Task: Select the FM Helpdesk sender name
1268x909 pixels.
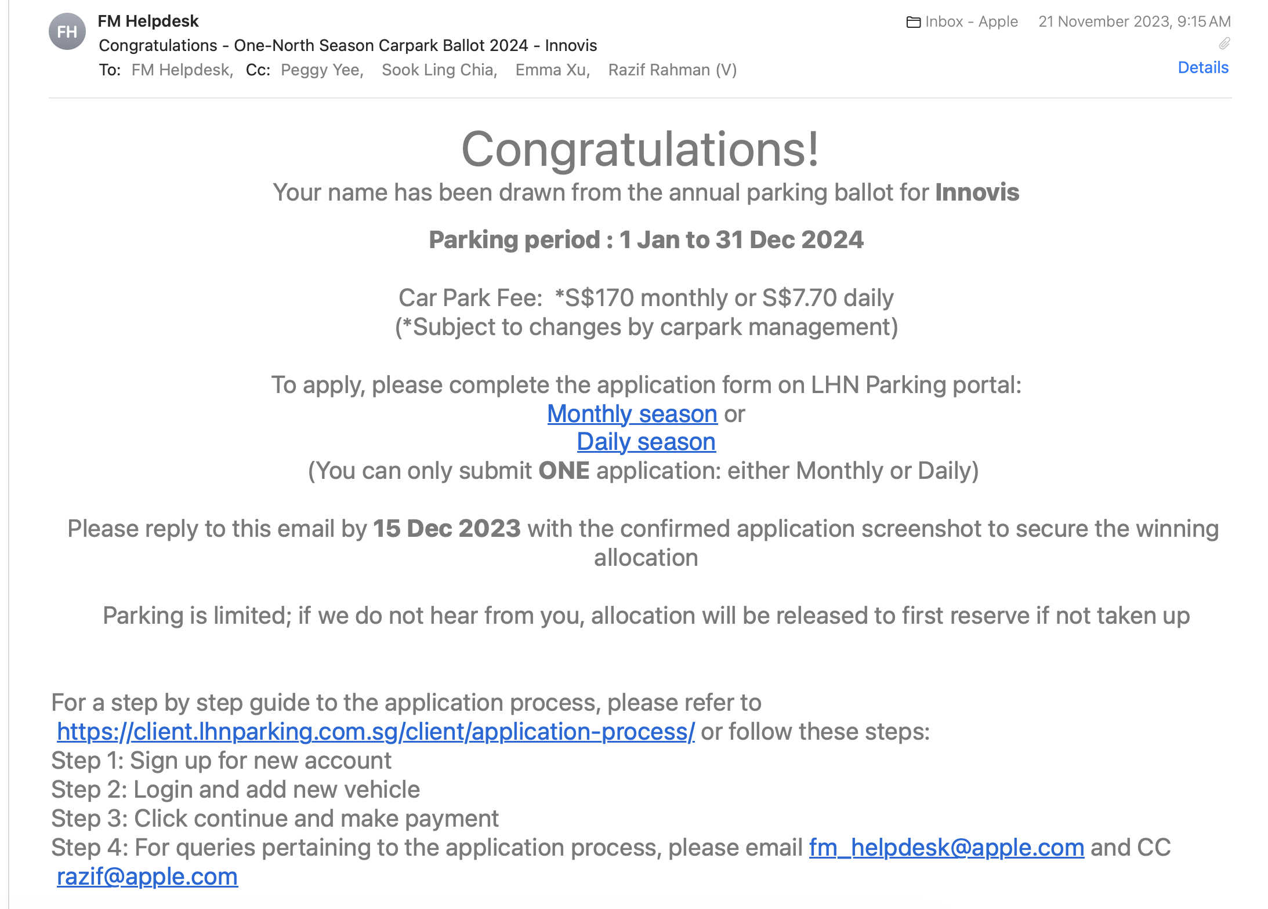Action: (148, 21)
